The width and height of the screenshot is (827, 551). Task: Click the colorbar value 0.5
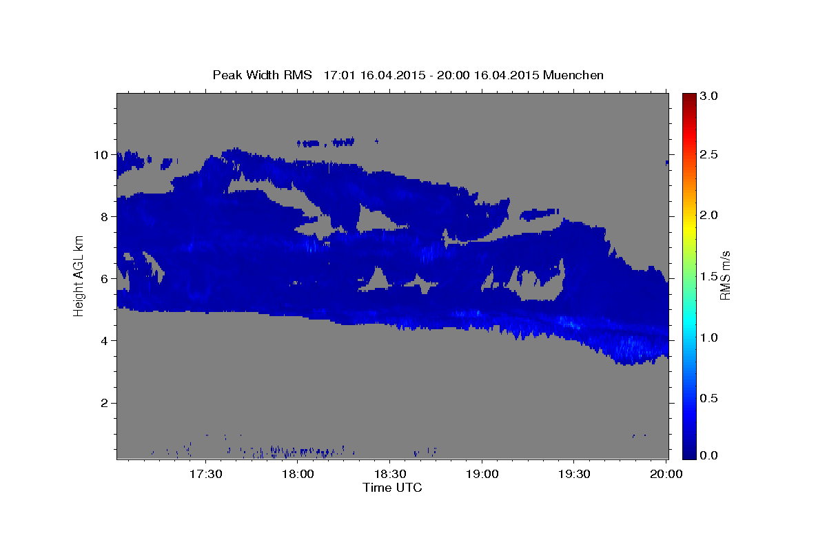pyautogui.click(x=708, y=399)
